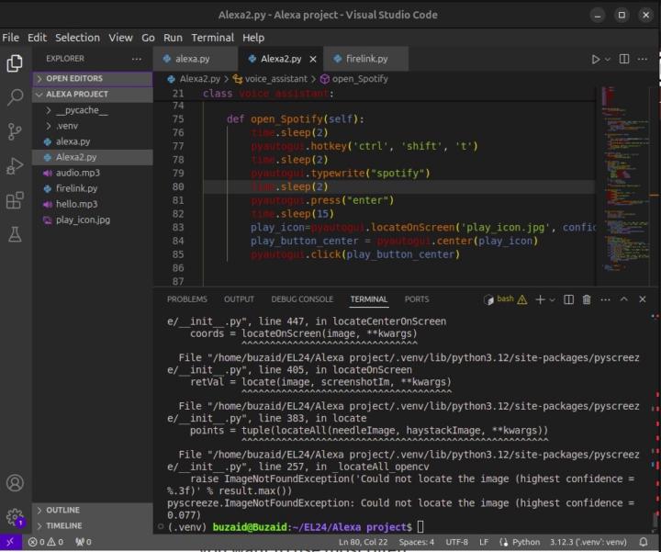The height and width of the screenshot is (552, 661).
Task: Open play_icon.jpg in the explorer
Action: coord(83,220)
